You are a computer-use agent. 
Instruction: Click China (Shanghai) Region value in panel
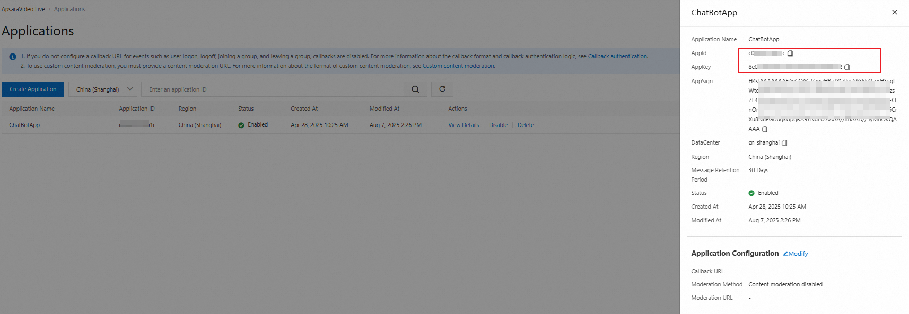tap(770, 157)
